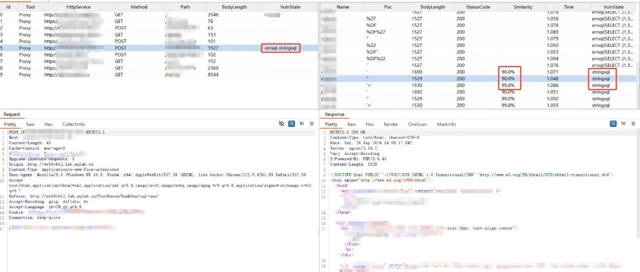Select the row with BodyLength 8544

[159, 75]
